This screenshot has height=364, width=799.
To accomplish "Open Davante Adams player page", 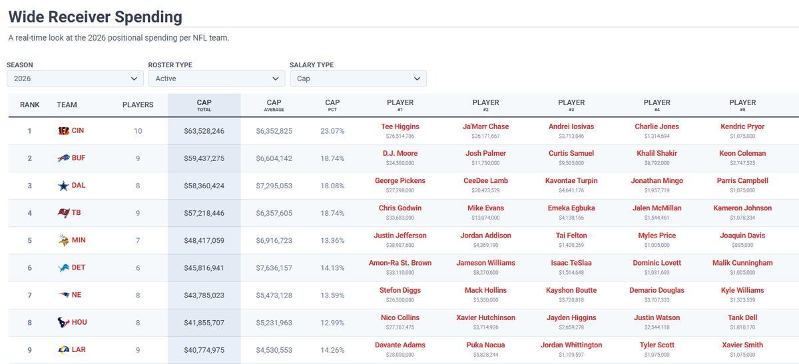I will (x=400, y=345).
